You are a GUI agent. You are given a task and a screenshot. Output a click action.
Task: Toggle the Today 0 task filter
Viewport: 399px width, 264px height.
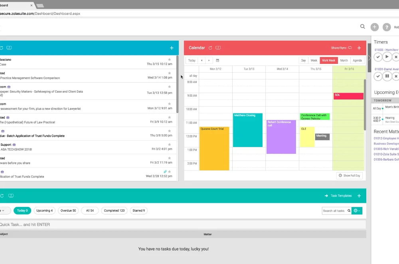[22, 210]
